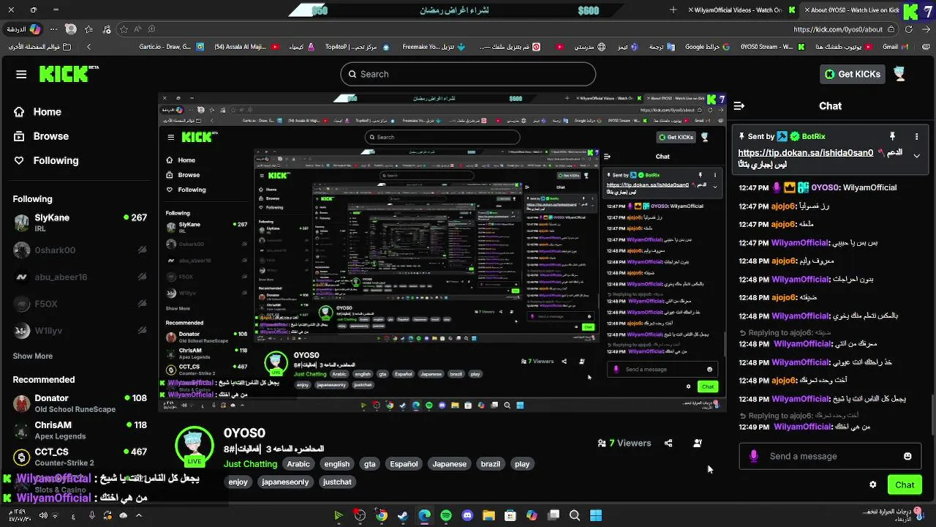Open Chrome from the taskbar

(x=381, y=516)
